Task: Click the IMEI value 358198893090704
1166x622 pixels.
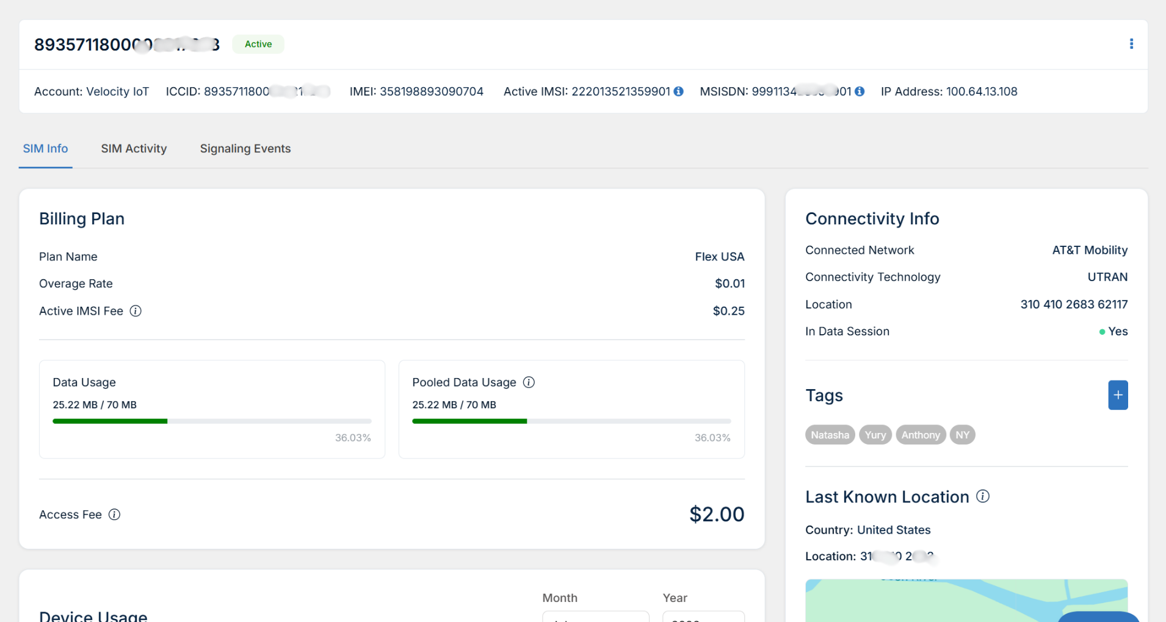Action: click(432, 91)
